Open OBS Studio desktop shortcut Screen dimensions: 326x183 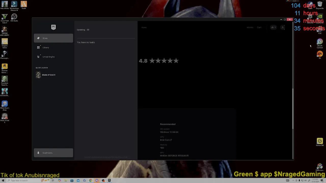point(14,18)
